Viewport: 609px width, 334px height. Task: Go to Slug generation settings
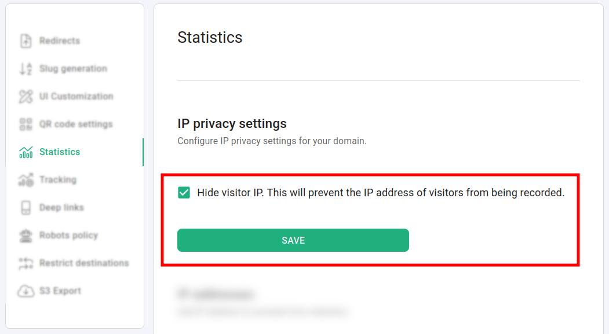(73, 69)
